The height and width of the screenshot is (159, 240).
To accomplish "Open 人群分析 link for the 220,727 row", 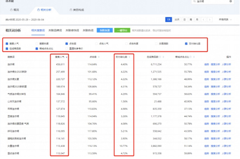I will [x=227, y=79].
